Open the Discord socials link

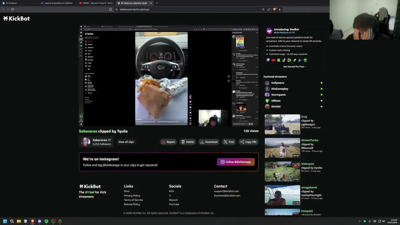click(x=173, y=200)
